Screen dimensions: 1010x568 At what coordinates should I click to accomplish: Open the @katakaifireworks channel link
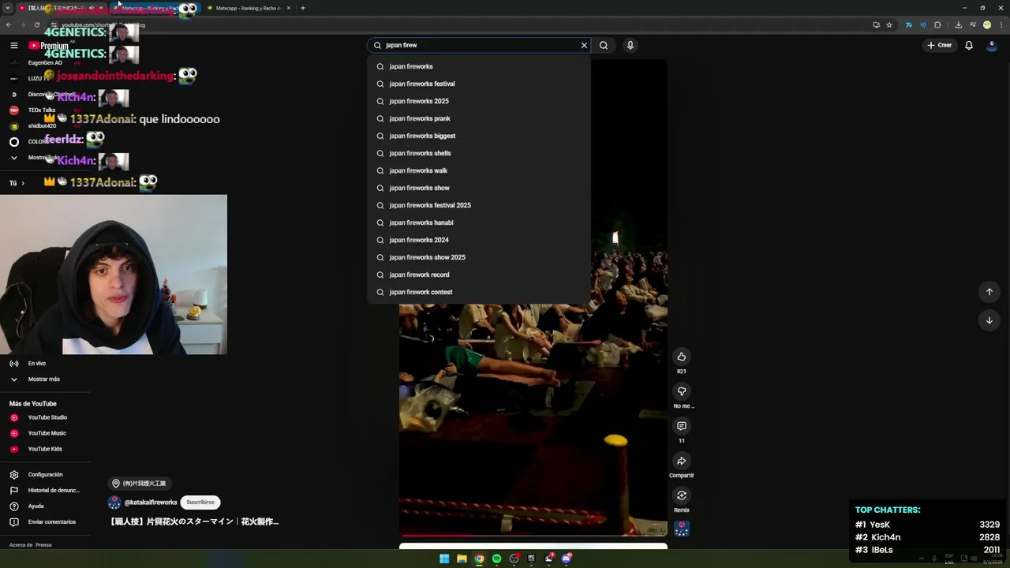(x=150, y=503)
